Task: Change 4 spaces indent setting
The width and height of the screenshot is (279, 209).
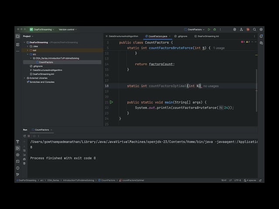Action: point(250,180)
